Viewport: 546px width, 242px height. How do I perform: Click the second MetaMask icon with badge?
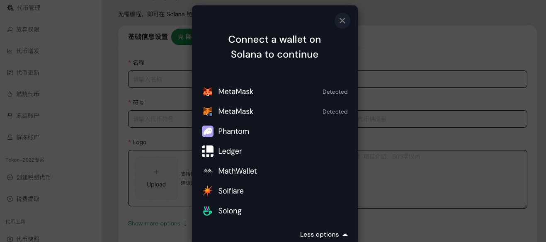point(207,111)
